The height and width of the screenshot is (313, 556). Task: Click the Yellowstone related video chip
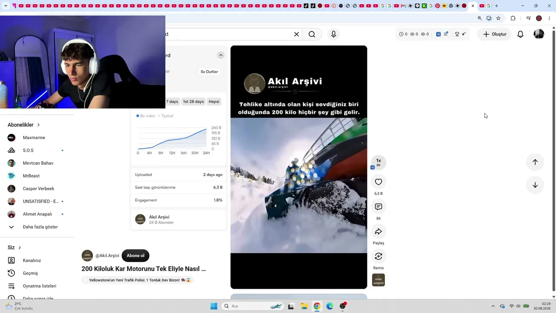point(137,280)
